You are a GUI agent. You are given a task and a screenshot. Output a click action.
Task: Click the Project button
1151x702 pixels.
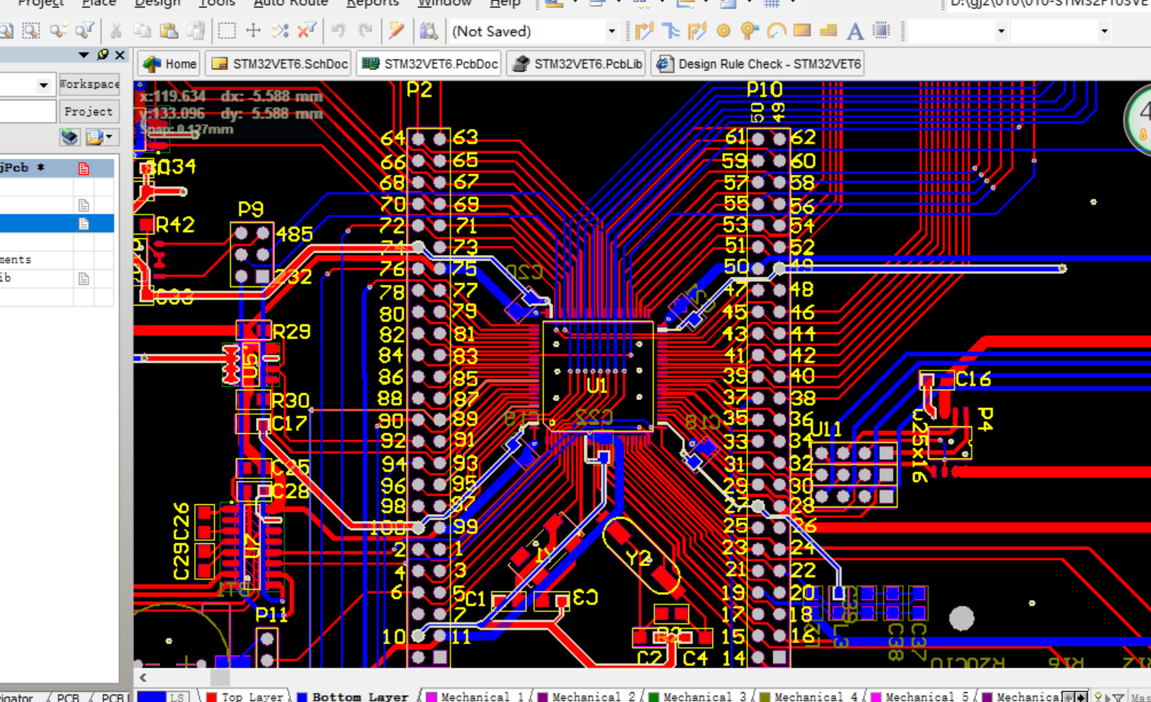[x=89, y=112]
